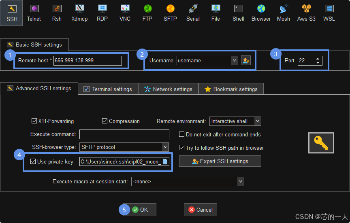
Task: Pick the Rsh session icon
Action: pos(57,13)
